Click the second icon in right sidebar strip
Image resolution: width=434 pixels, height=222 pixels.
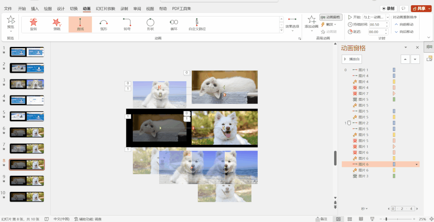[x=430, y=58]
